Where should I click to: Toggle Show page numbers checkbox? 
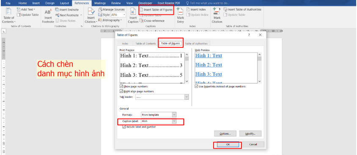(121, 87)
